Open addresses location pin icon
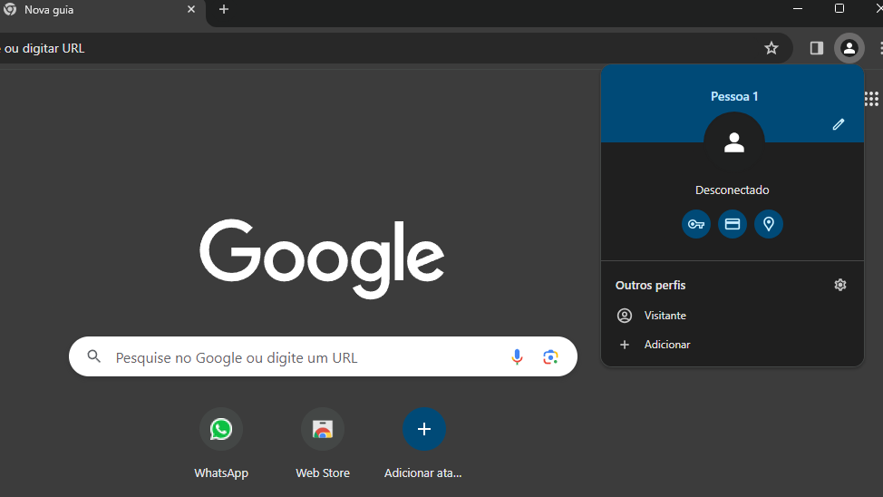 tap(769, 224)
